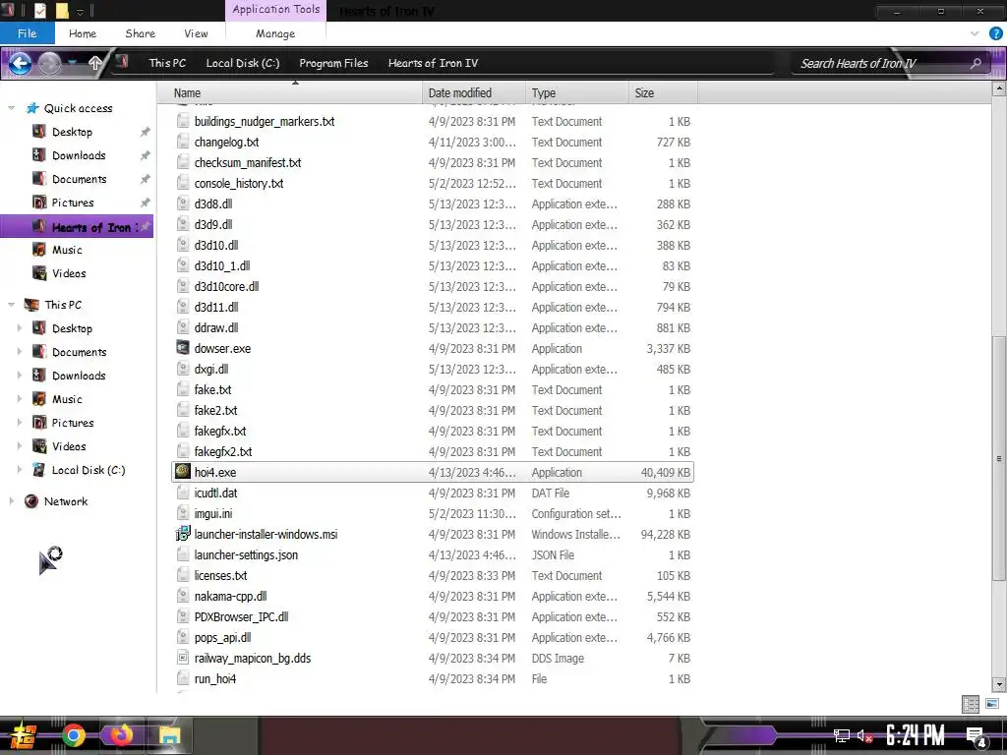Click the taskbar clock 6:24 PM

coord(916,735)
